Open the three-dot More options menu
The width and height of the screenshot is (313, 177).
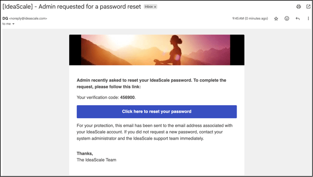coord(308,19)
